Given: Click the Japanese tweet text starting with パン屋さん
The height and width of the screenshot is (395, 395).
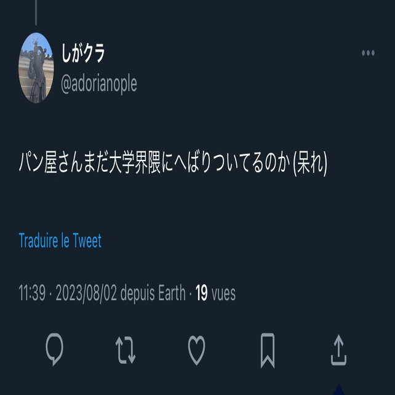Looking at the screenshot, I should click(173, 162).
